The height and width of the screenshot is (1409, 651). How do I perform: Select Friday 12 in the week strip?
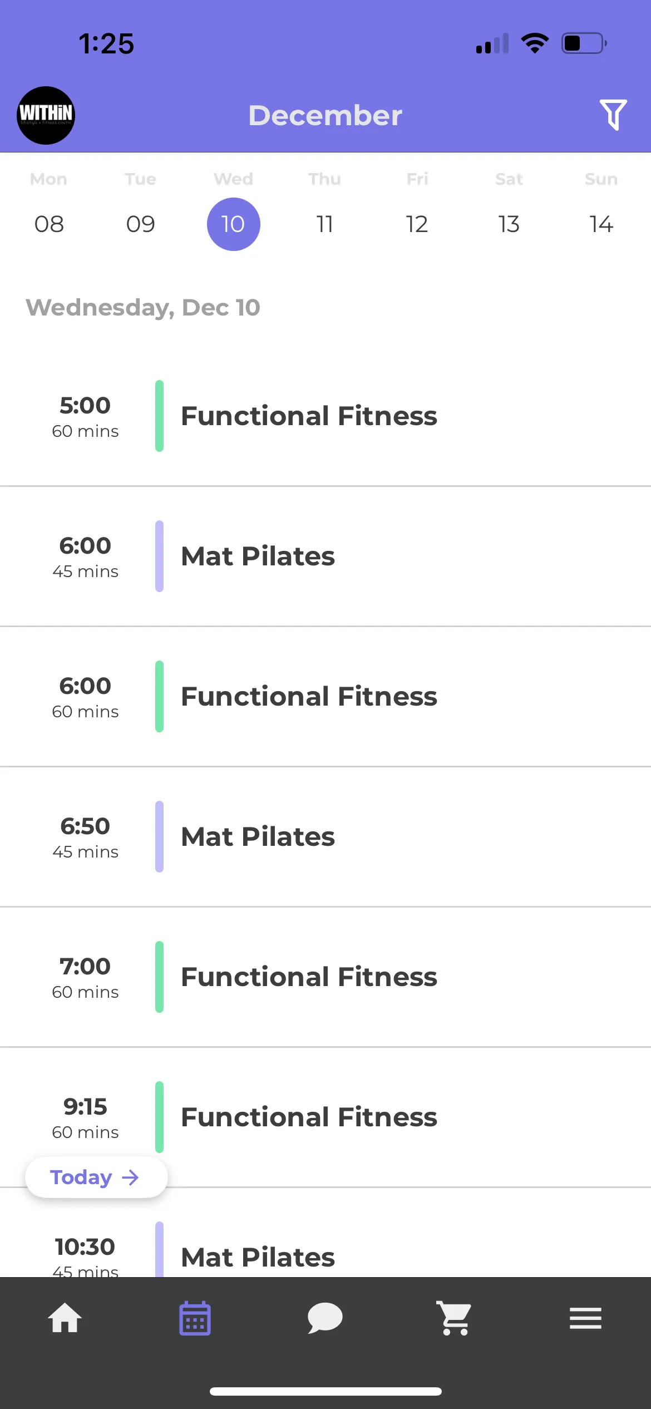pyautogui.click(x=417, y=224)
